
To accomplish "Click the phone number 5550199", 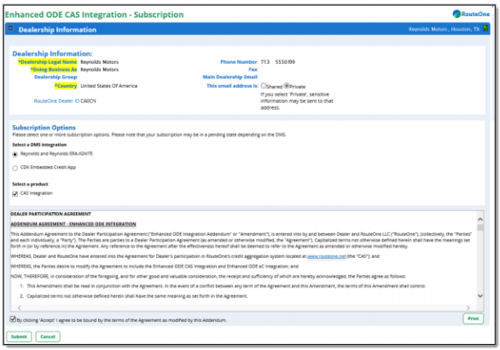I will point(285,61).
